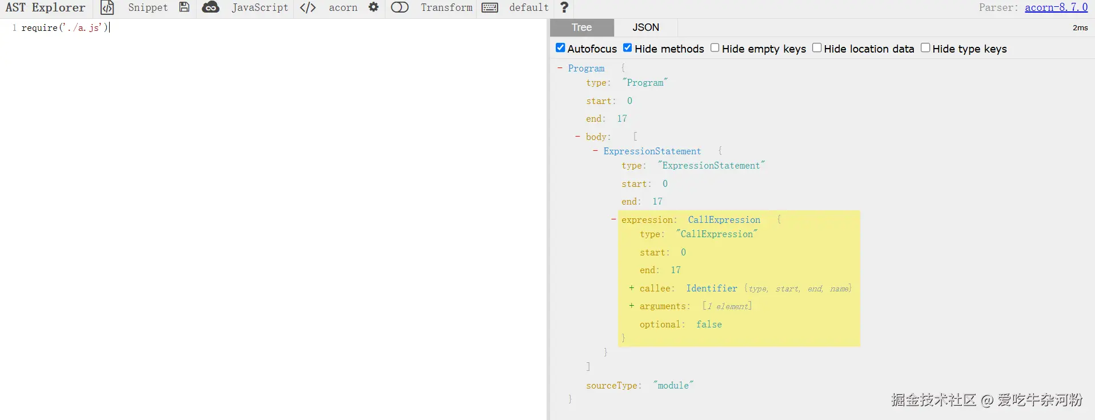Image resolution: width=1095 pixels, height=420 pixels.
Task: Enable Hide type keys checkbox
Action: coord(925,48)
